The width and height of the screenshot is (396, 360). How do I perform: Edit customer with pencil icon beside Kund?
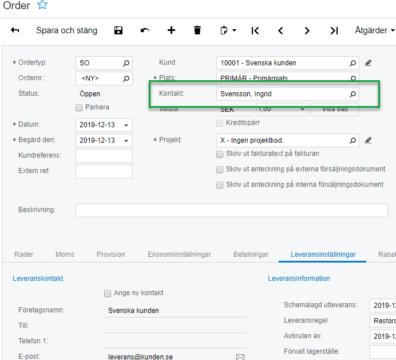point(369,62)
